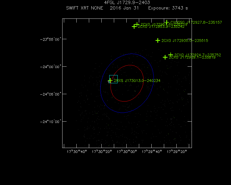Screen dimensions: 231x185
Task: Click the declination label −24°10'00"
Action: (x=51, y=122)
